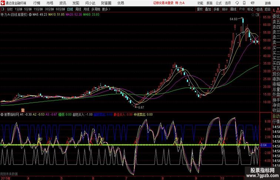This screenshot has height=180, width=280.
Task: Click the 中线卖出: 0.00 value
Action: pos(143,115)
